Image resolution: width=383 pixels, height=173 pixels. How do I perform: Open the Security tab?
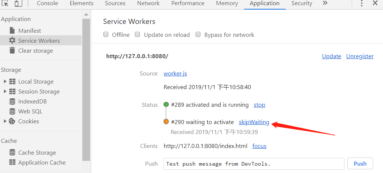(x=302, y=3)
